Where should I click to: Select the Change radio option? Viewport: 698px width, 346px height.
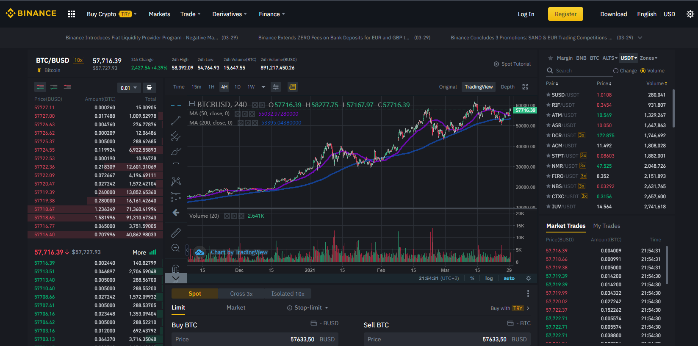(x=625, y=71)
